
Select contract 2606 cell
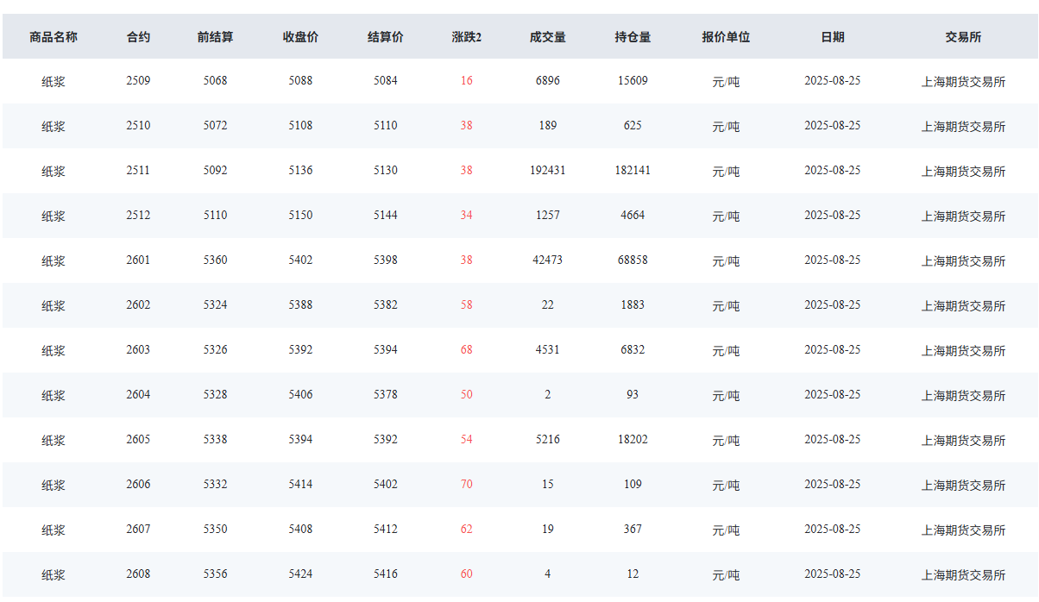(x=138, y=485)
